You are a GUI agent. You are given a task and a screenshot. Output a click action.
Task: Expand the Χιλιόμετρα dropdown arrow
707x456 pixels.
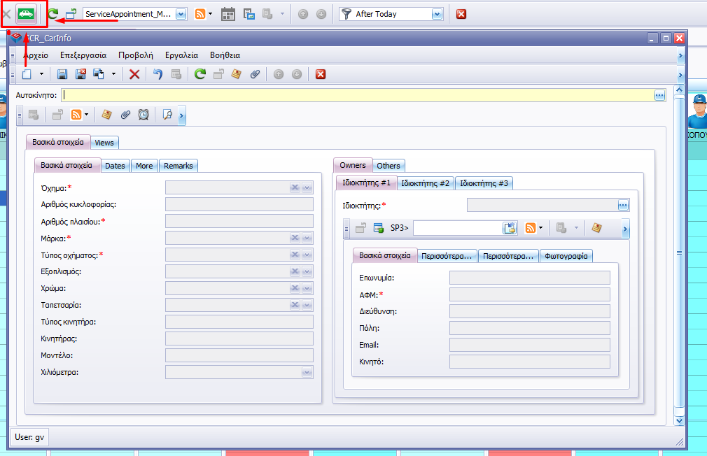pos(307,373)
